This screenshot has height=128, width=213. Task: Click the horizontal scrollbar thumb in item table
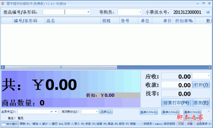click(61, 67)
